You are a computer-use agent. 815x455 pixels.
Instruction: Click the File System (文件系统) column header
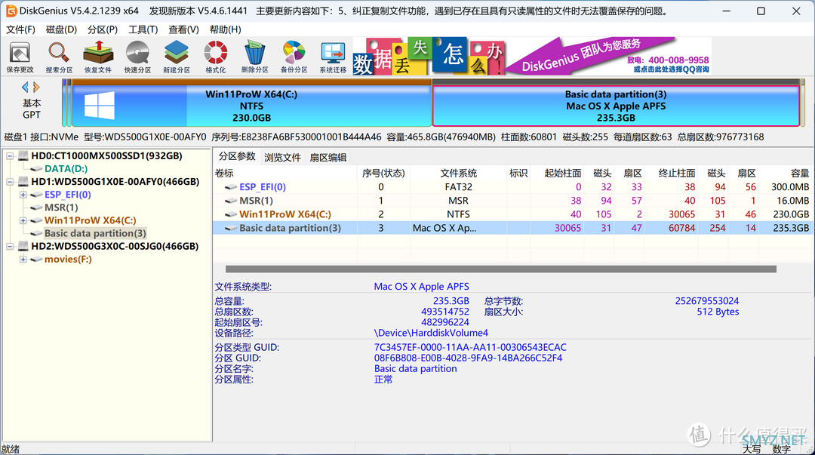pos(459,173)
